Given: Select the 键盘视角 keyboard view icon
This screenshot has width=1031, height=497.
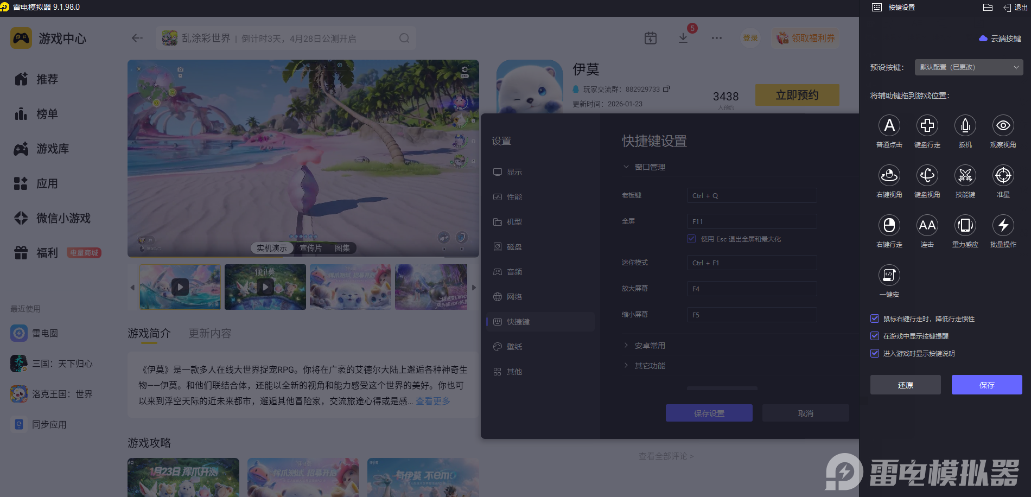Looking at the screenshot, I should 927,175.
